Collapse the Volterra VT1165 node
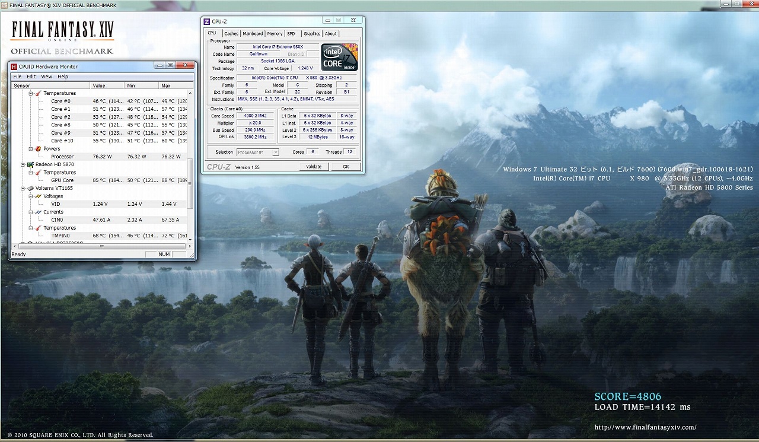Viewport: 759px width, 442px height. (23, 188)
